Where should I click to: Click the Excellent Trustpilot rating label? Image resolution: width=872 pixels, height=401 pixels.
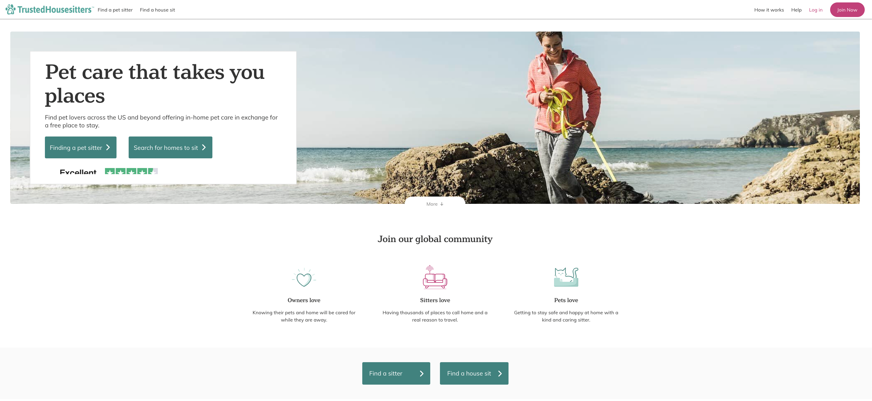(x=78, y=172)
